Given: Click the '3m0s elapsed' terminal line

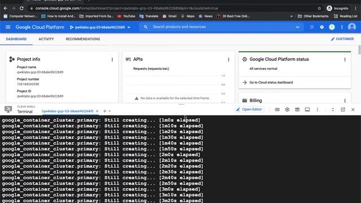Looking at the screenshot, I should 102,189.
